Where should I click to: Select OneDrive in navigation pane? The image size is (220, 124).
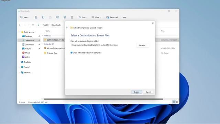point(27,62)
